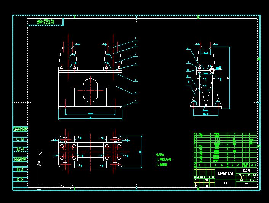
Task: Select technical requirement line numbered 2
Action: tap(162, 165)
